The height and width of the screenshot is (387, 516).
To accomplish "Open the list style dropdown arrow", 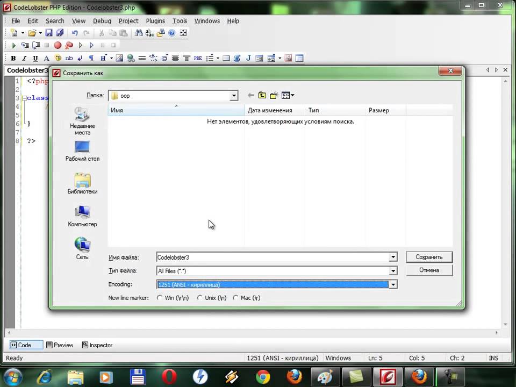I will click(218, 58).
